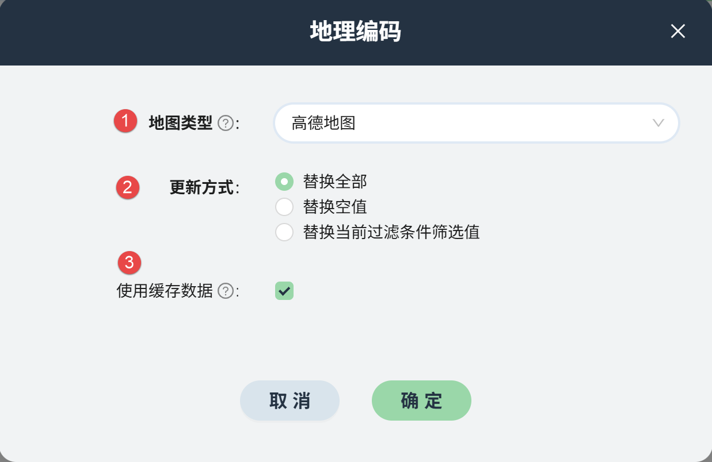
Task: Click the help icon beside 地图类型
Action: [226, 123]
